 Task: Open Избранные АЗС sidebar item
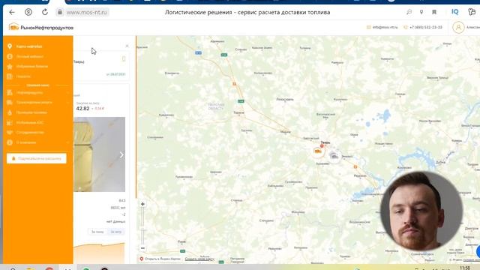[30, 123]
